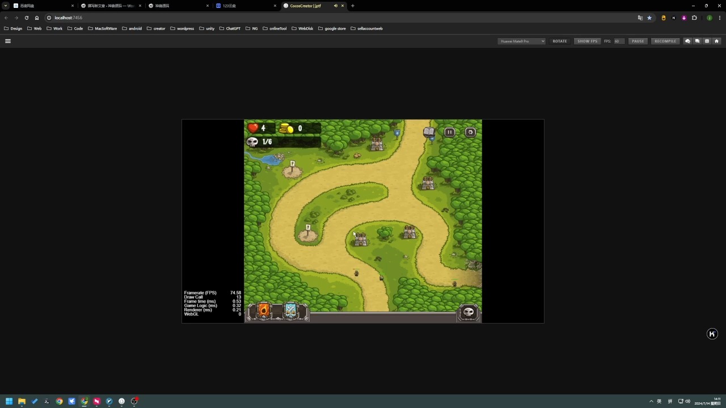Click the PAUSE button in the preview toolbar
726x408 pixels.
638,41
